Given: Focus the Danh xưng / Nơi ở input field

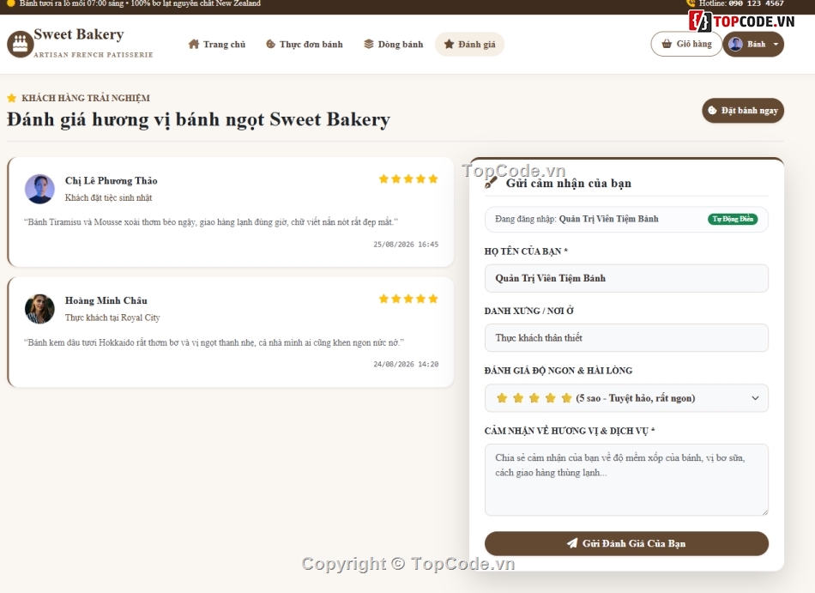Looking at the screenshot, I should [626, 338].
